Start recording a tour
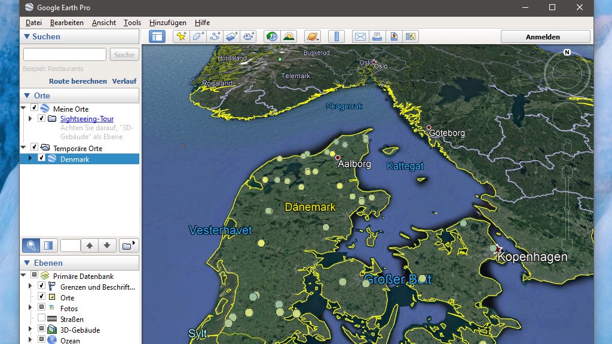Screen dimensions: 612x344 249,36
